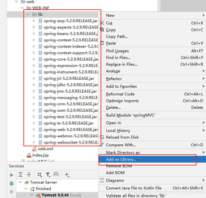Click the web.xml file icon
This screenshot has width=206, height=198.
pyautogui.click(x=35, y=149)
